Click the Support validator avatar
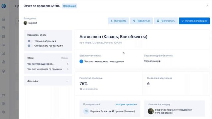Viewport: 212px width, 119px height. (x=26, y=23)
